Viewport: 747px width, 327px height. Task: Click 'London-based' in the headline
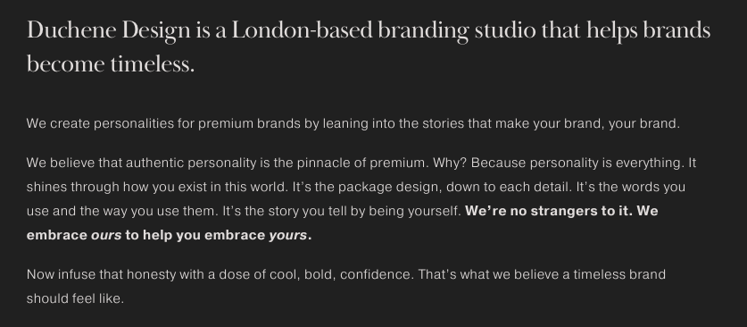(x=302, y=30)
